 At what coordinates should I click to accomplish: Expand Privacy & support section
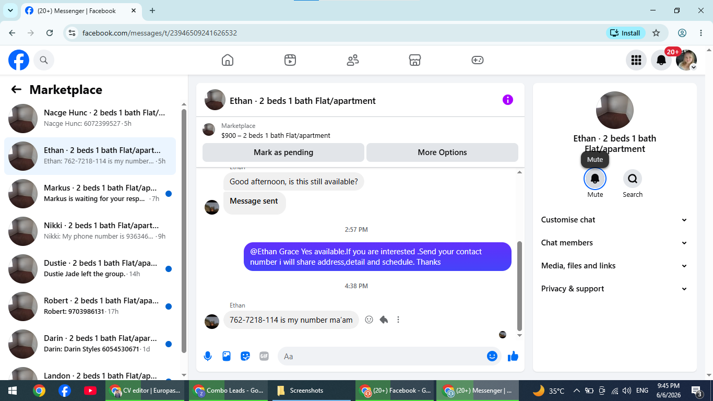[x=614, y=289]
